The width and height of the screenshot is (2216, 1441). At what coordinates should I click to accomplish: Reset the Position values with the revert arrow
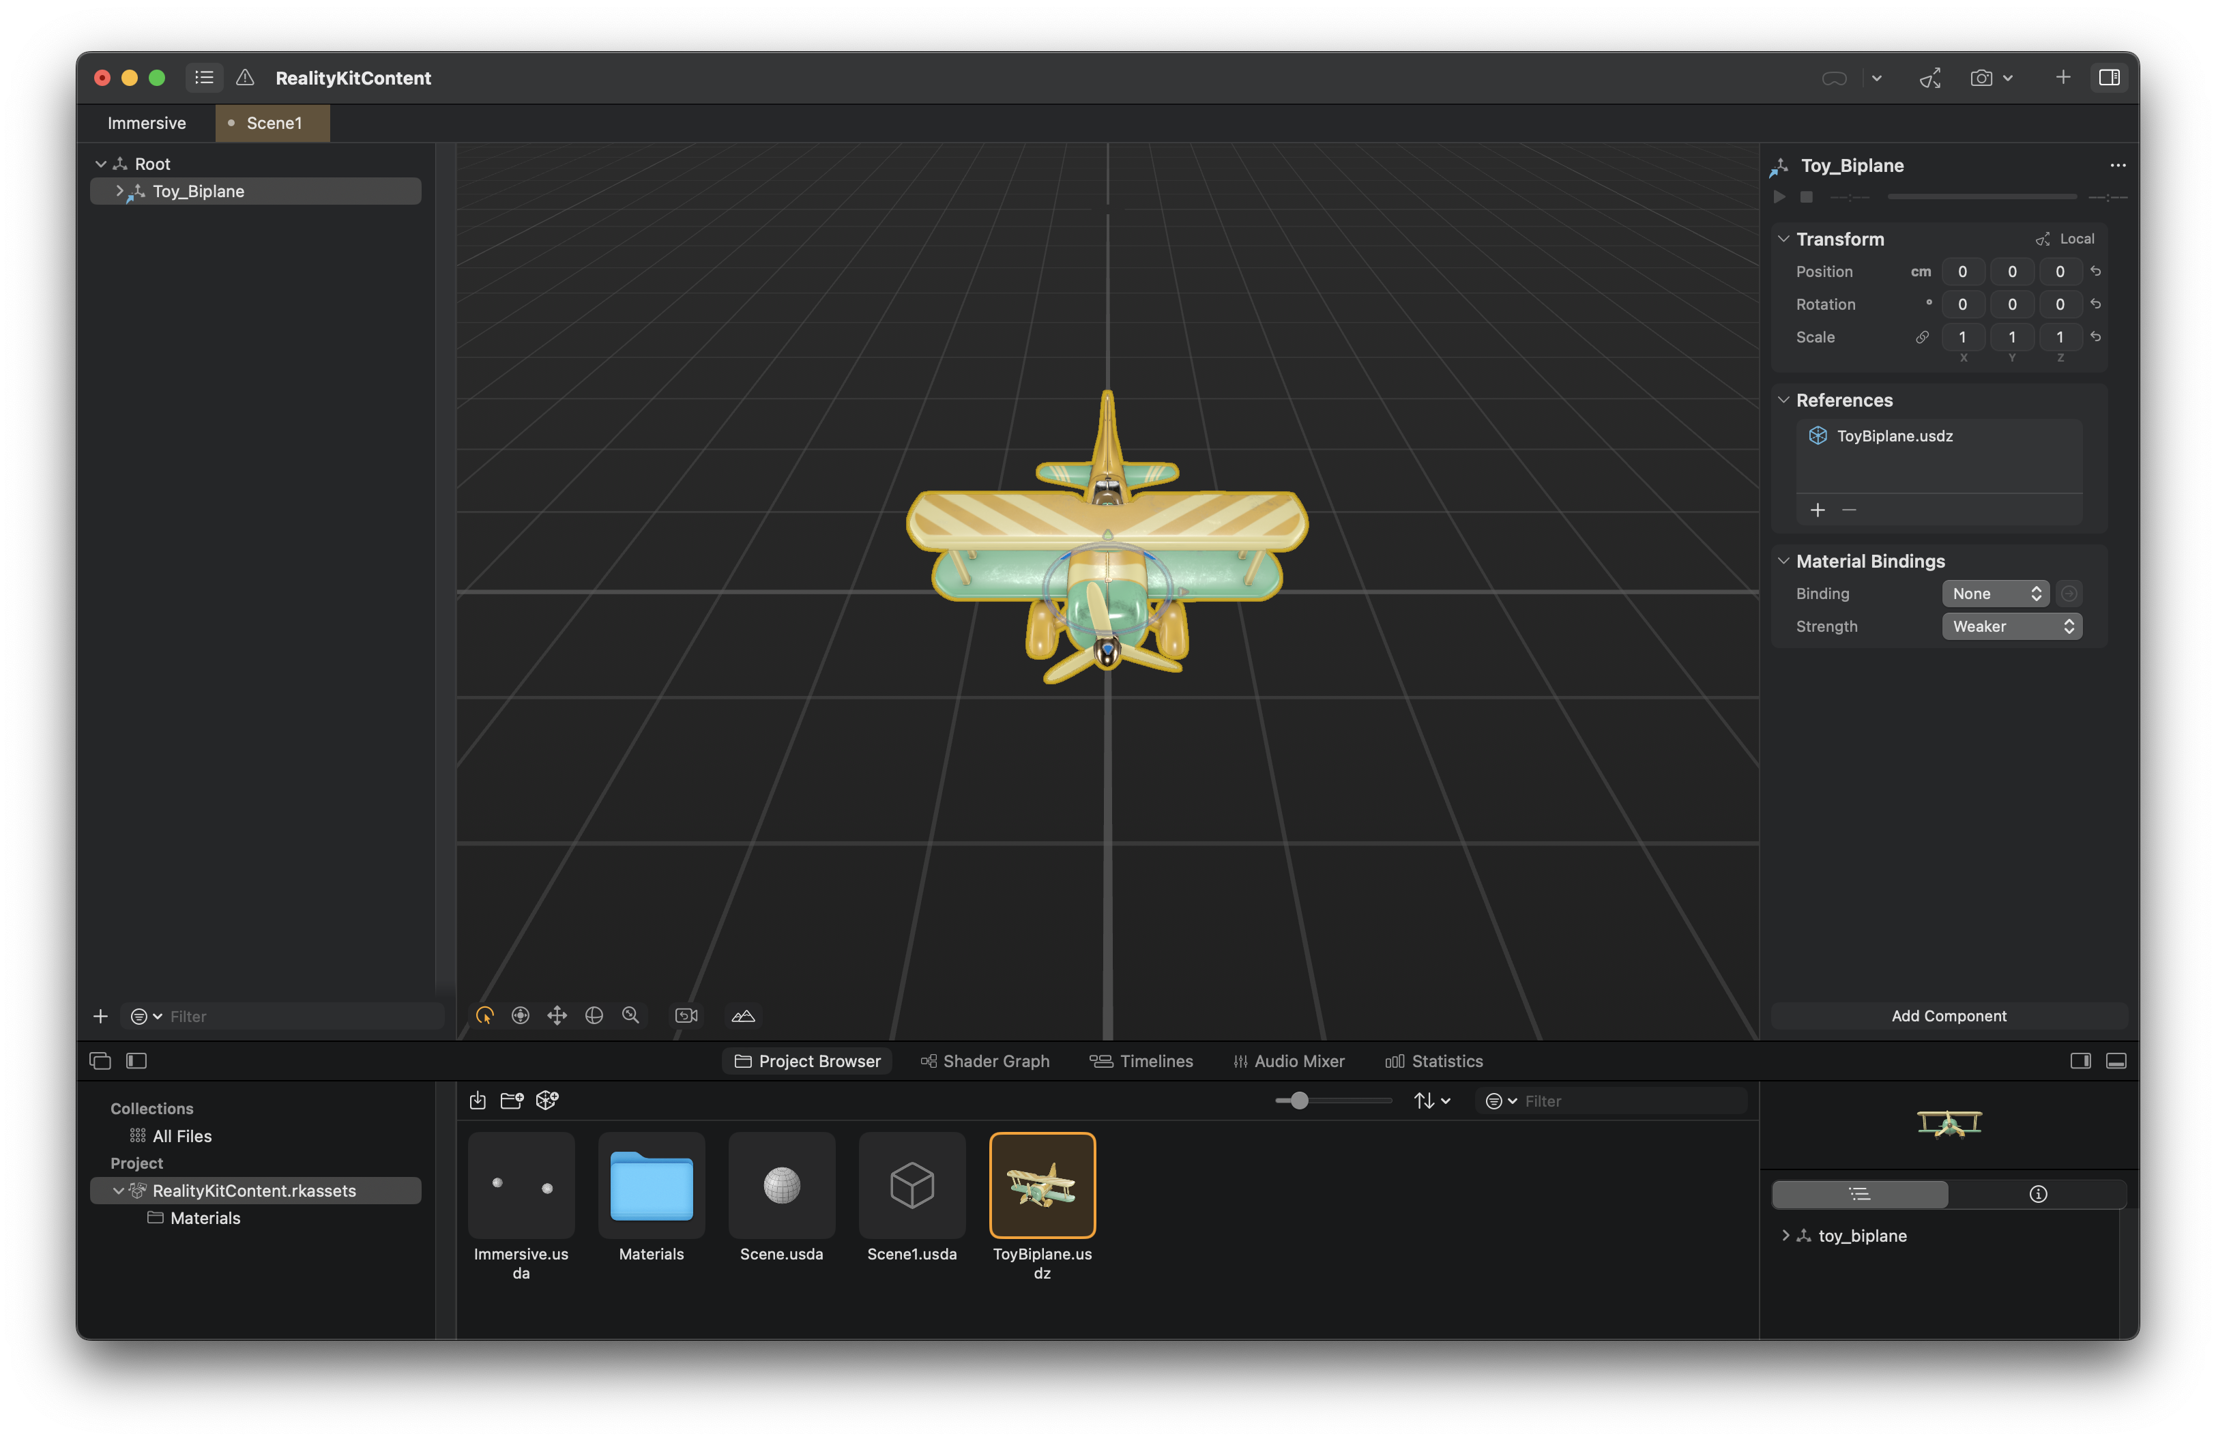point(2095,271)
